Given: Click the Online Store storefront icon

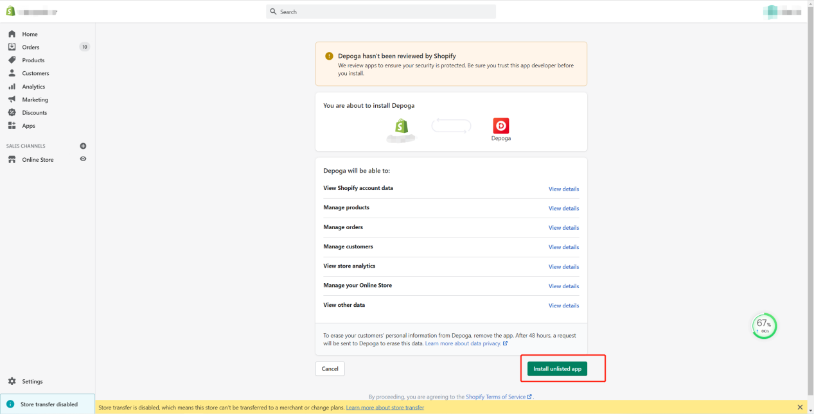Looking at the screenshot, I should point(12,159).
